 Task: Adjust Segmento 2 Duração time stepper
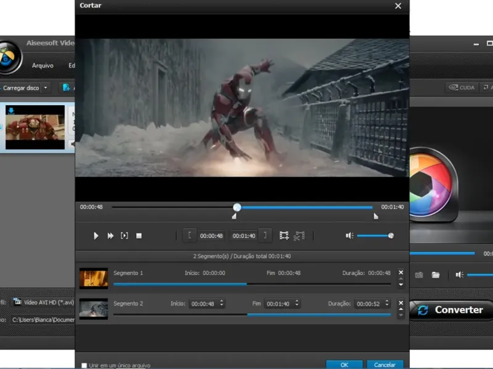coord(387,303)
